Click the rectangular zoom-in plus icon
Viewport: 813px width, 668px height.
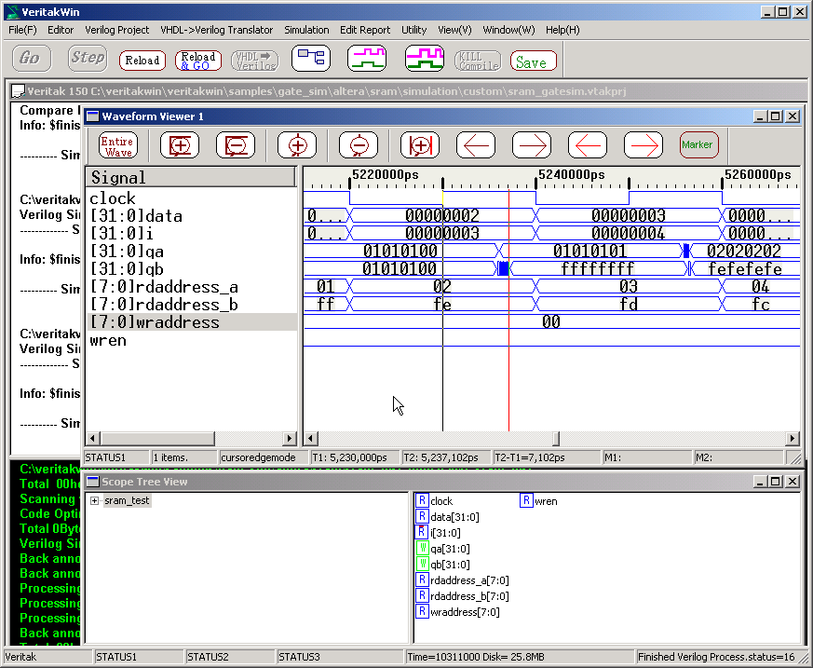pos(180,145)
